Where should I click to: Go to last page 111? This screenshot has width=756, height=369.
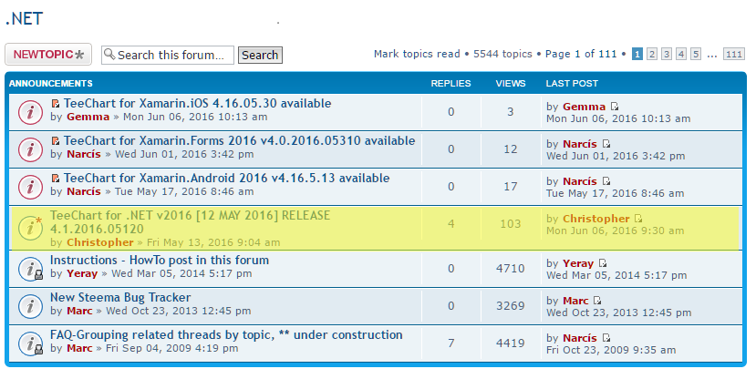click(x=734, y=54)
